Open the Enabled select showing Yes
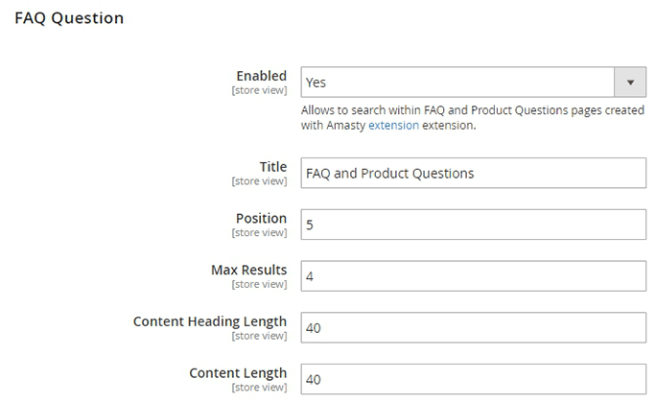This screenshot has width=656, height=403. [457, 83]
